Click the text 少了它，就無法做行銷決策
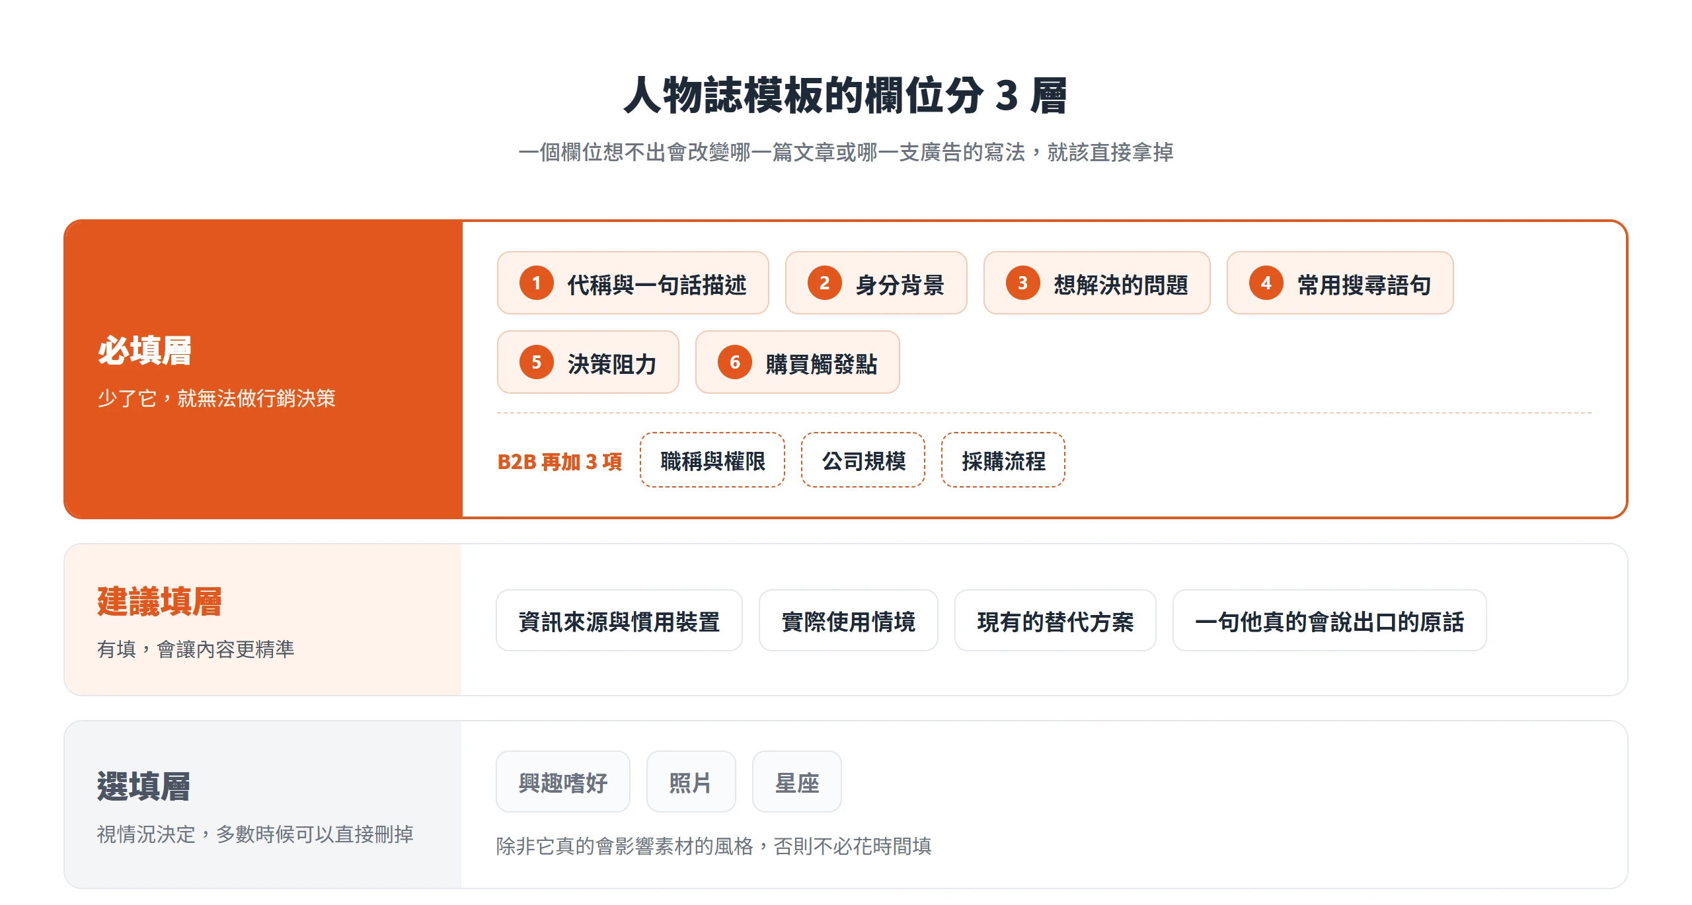Viewport: 1692px width, 905px height. (x=217, y=398)
